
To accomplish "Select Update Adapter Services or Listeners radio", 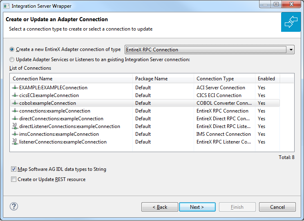I will pyautogui.click(x=12, y=60).
